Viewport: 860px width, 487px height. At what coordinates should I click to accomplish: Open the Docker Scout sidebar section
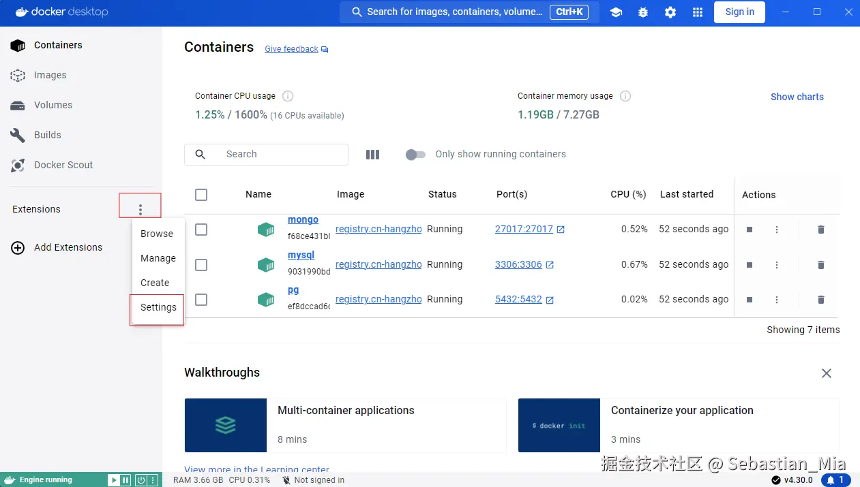pos(81,165)
